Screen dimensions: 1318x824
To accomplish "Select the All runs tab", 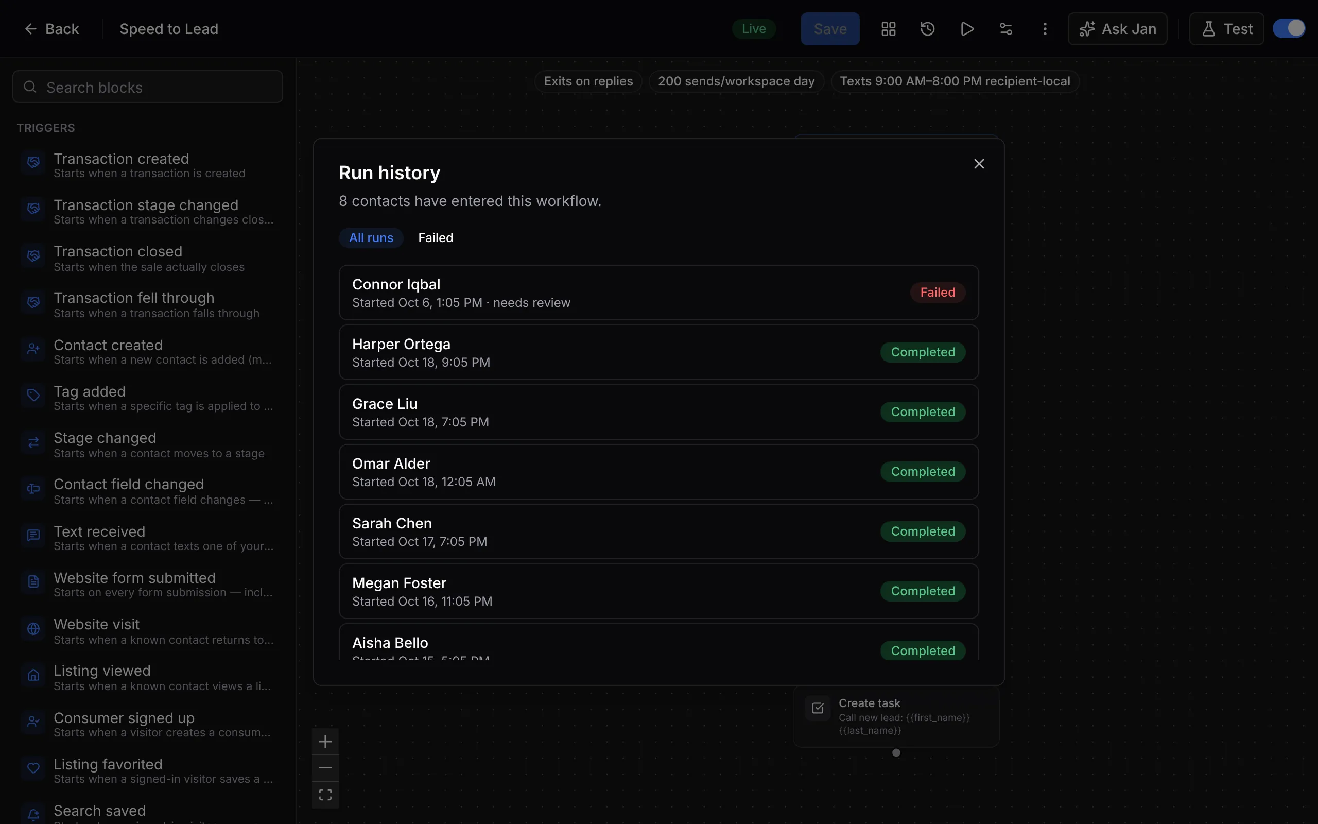I will [371, 237].
